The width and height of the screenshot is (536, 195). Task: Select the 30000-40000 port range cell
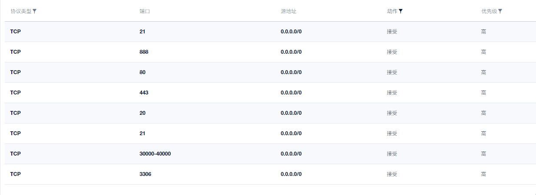click(x=155, y=154)
